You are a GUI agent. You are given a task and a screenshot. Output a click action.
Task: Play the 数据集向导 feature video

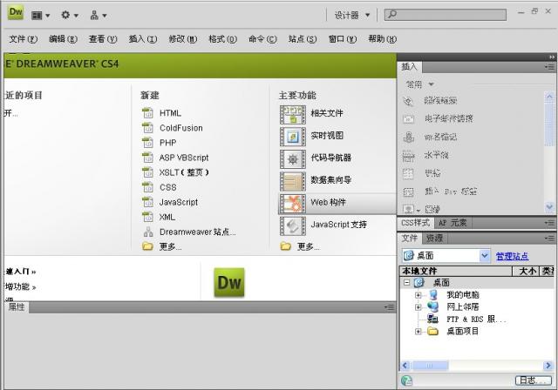(x=293, y=181)
